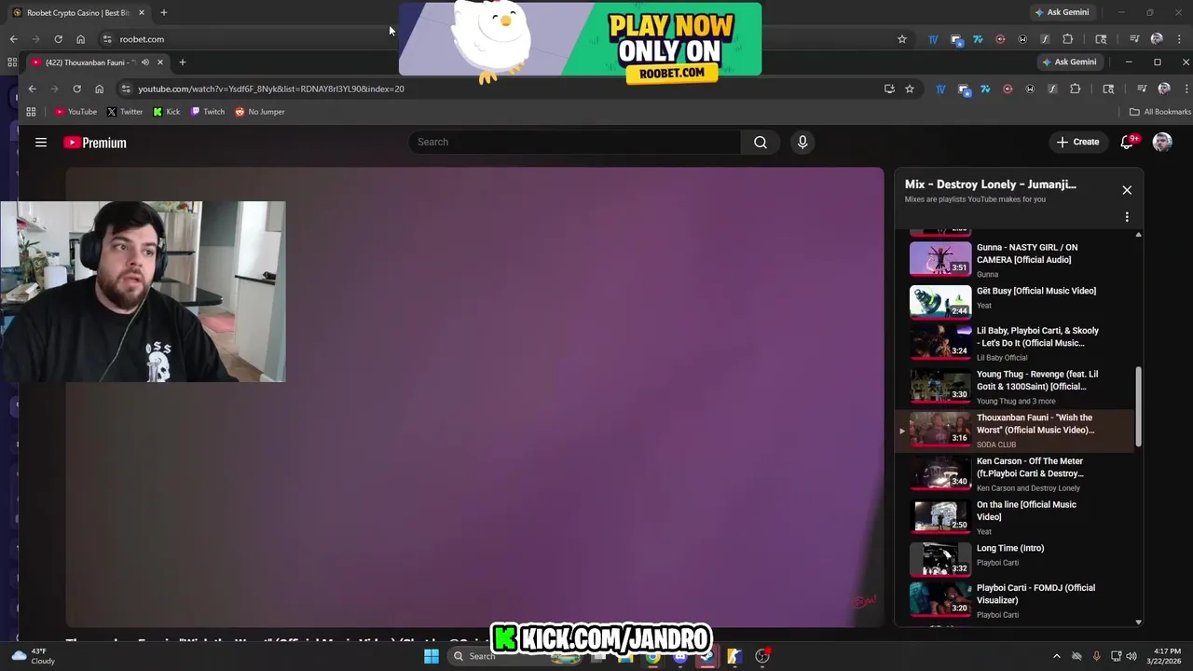
Task: Click the YouTube video player area
Action: pos(474,397)
